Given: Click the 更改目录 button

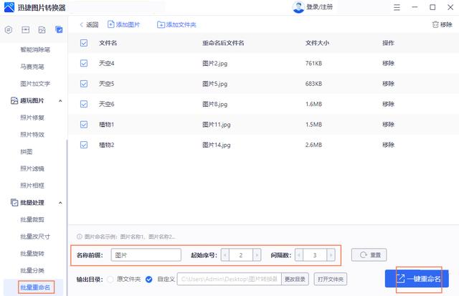Looking at the screenshot, I should (295, 279).
